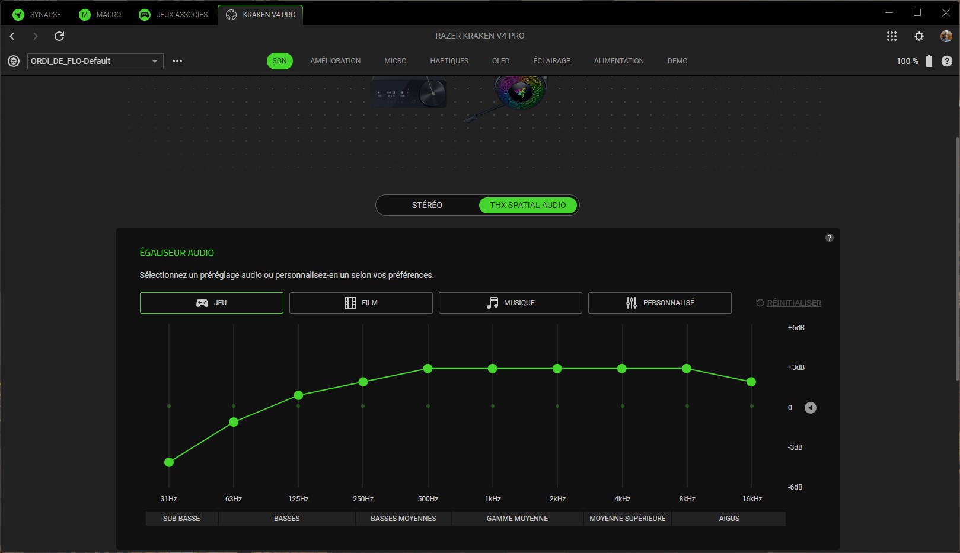Click the Macro module icon

(x=85, y=15)
